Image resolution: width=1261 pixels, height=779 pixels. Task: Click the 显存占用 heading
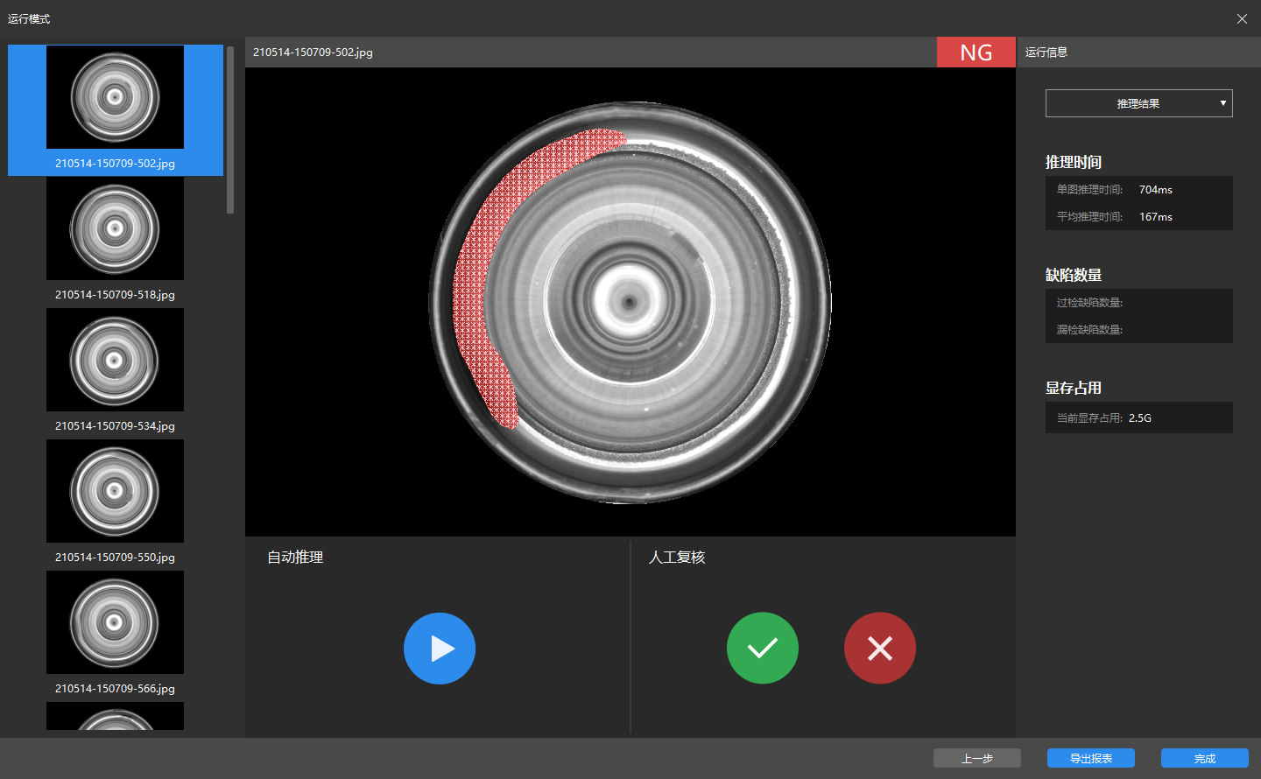coord(1074,388)
